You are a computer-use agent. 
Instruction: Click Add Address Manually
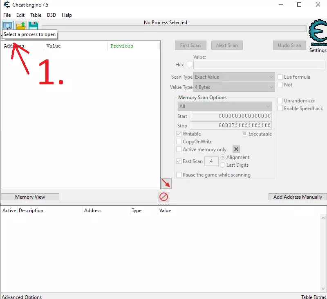coord(298,197)
